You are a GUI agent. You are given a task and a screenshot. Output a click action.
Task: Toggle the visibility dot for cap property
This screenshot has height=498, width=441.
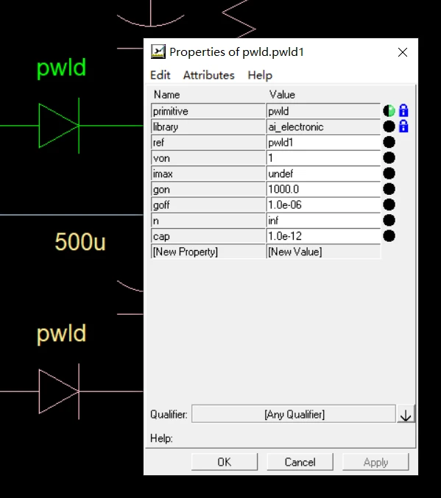click(x=389, y=236)
